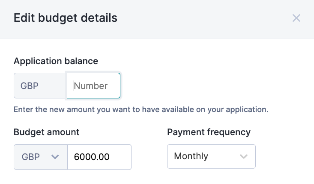Click the word "application" in the helper text

(246, 109)
